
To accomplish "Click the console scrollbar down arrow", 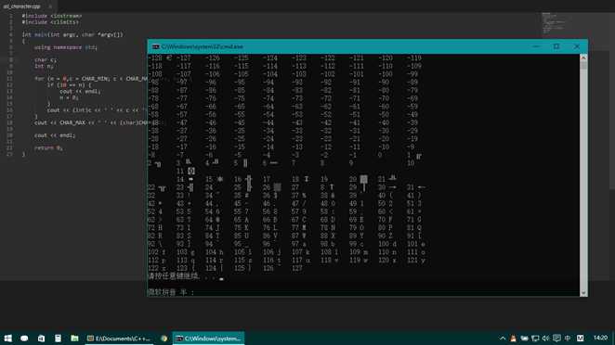I will (x=583, y=292).
